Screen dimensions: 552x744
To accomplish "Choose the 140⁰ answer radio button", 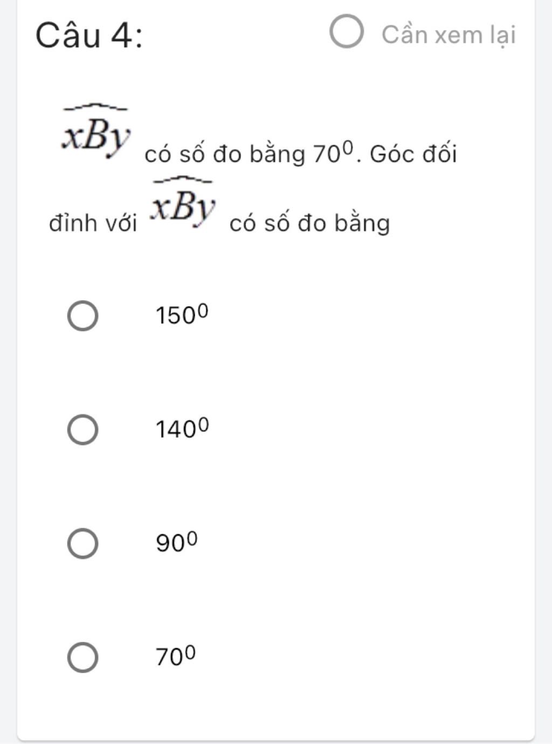I will tap(82, 430).
